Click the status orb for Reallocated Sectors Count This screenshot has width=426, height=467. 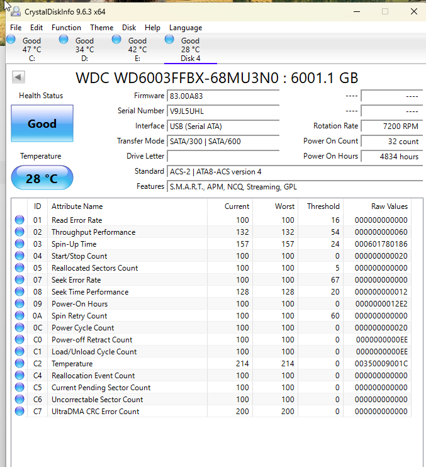tap(20, 267)
